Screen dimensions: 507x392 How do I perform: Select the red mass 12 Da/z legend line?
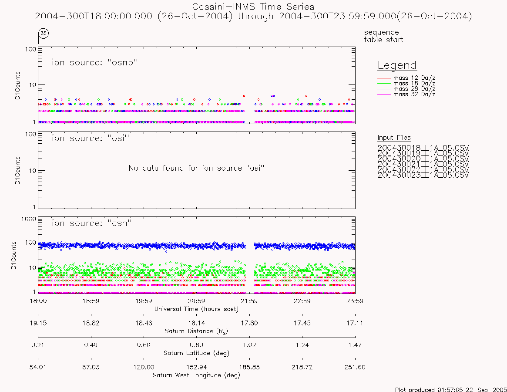pyautogui.click(x=384, y=78)
